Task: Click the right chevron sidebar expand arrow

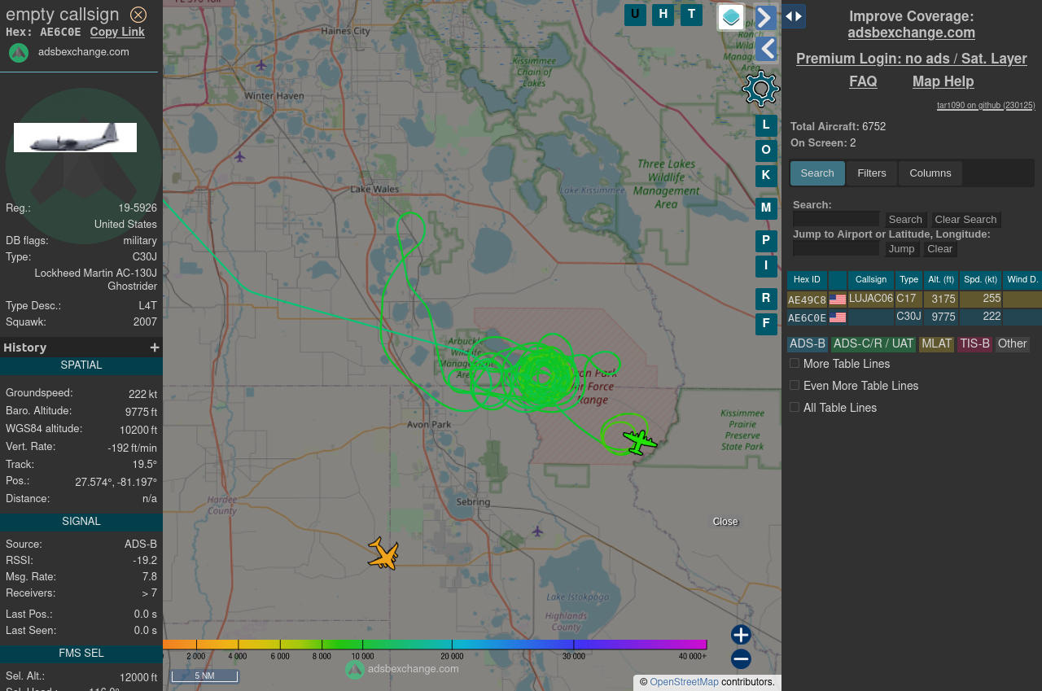Action: [x=766, y=18]
